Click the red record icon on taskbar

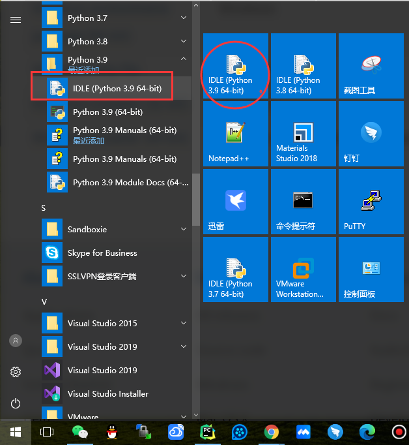click(399, 432)
